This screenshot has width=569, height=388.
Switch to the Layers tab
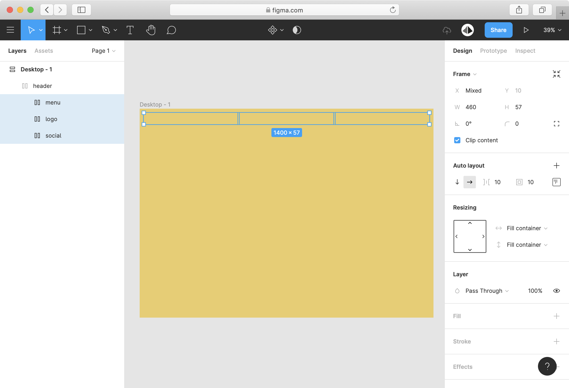17,51
